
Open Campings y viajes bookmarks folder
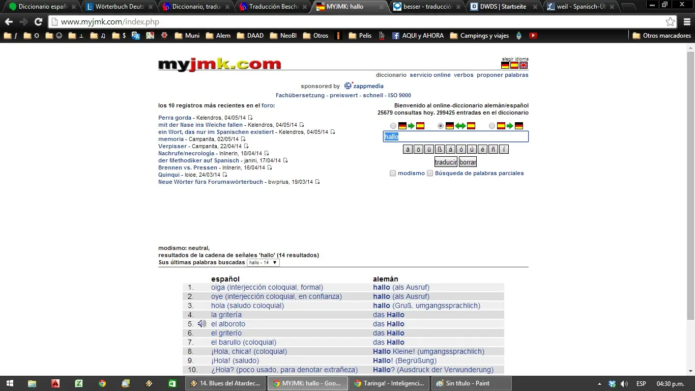point(480,36)
